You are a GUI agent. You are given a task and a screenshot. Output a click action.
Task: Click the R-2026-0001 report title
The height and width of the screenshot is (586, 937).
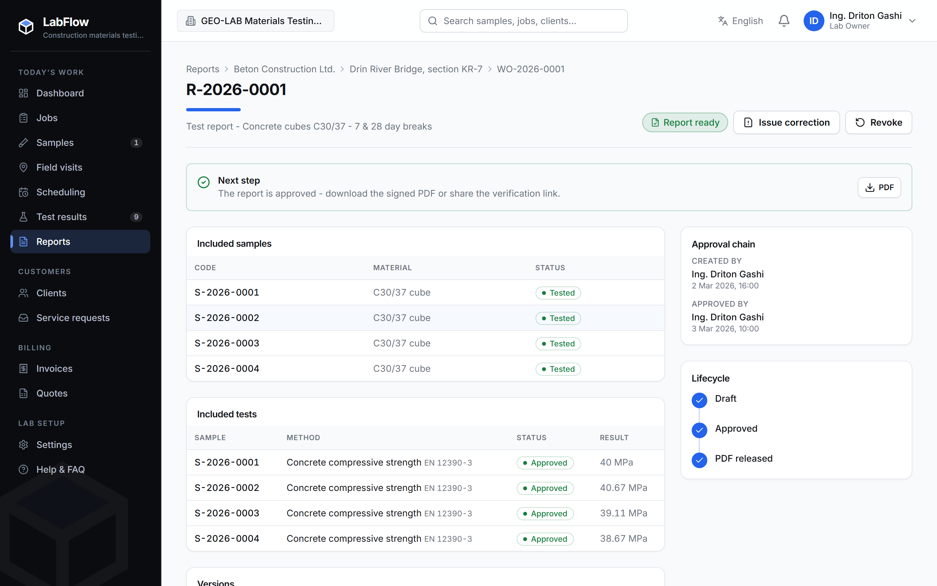[x=236, y=90]
